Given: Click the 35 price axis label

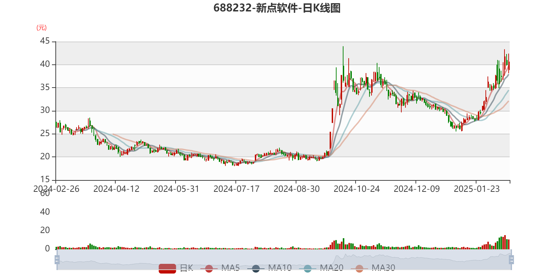Looking at the screenshot, I should coord(45,87).
